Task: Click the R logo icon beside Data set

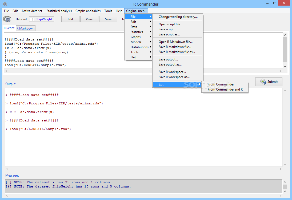Action: tap(7, 19)
